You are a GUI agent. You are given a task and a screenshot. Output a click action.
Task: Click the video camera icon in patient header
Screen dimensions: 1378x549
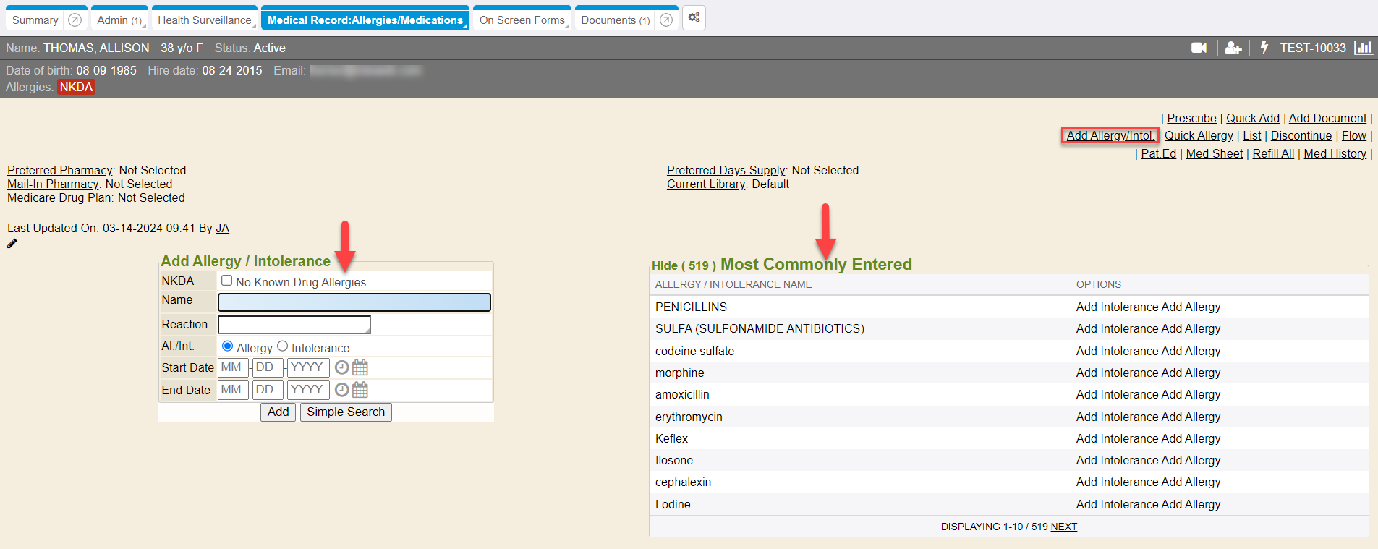click(x=1199, y=48)
